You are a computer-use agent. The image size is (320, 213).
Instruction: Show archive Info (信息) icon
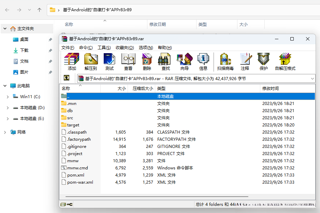(x=203, y=61)
